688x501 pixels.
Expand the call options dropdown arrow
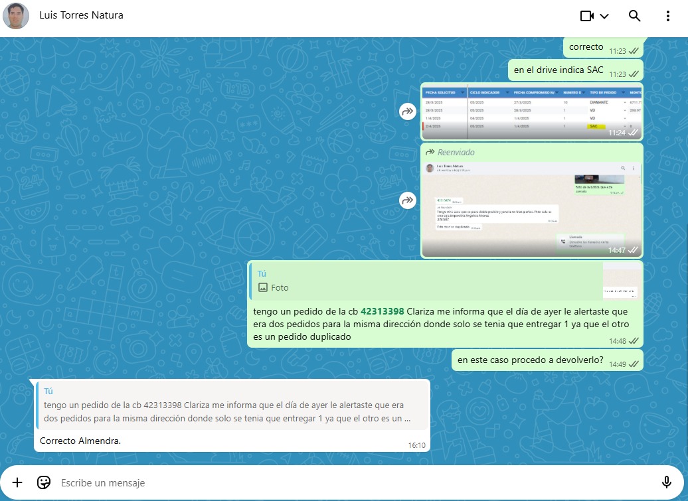604,17
